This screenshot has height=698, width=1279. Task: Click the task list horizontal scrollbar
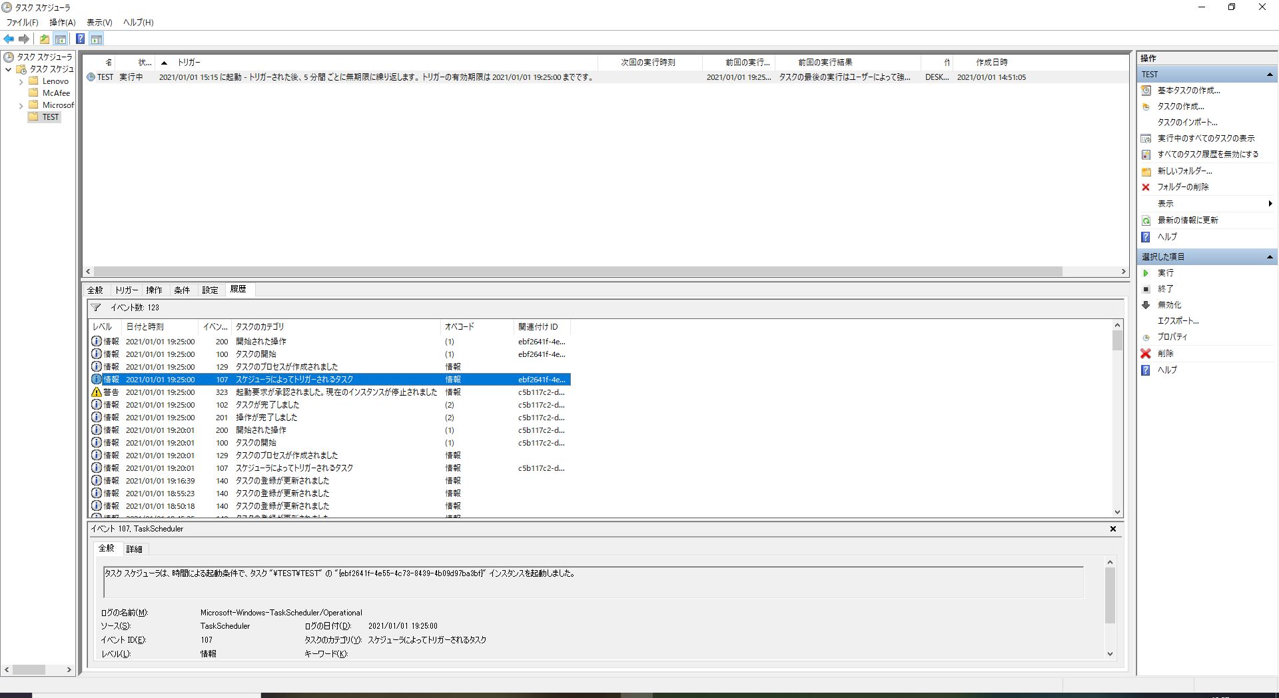click(578, 272)
